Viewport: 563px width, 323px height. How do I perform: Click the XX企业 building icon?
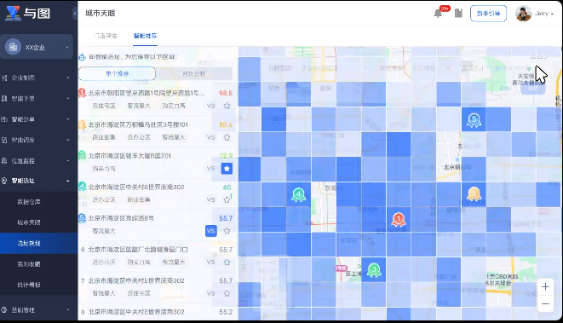tap(14, 47)
